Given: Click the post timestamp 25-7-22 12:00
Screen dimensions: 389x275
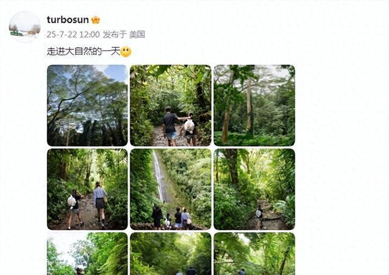Looking at the screenshot, I should pyautogui.click(x=73, y=34).
